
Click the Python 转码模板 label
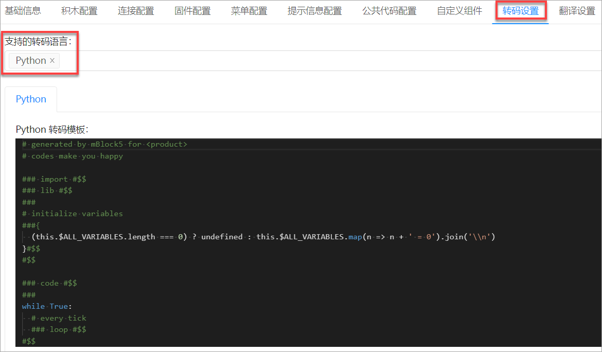click(x=52, y=129)
